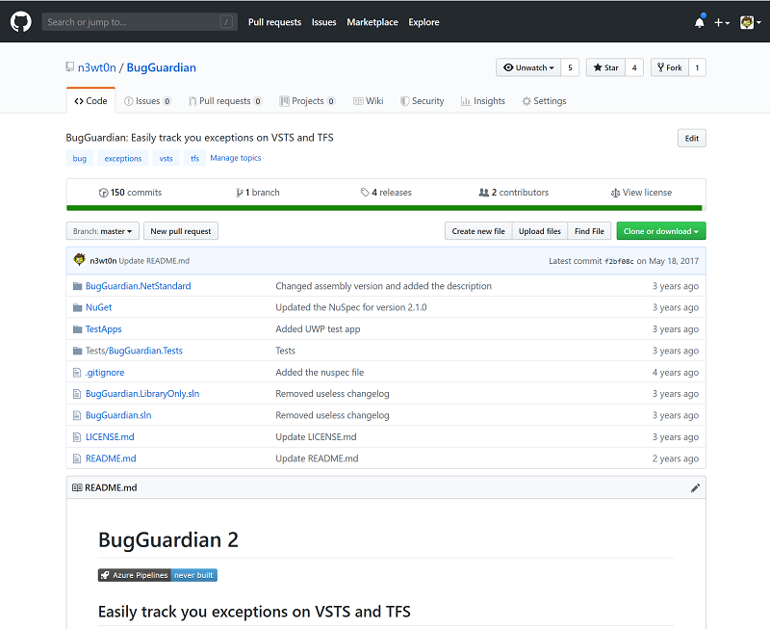770x629 pixels.
Task: View the 4 releases
Action: [x=386, y=192]
